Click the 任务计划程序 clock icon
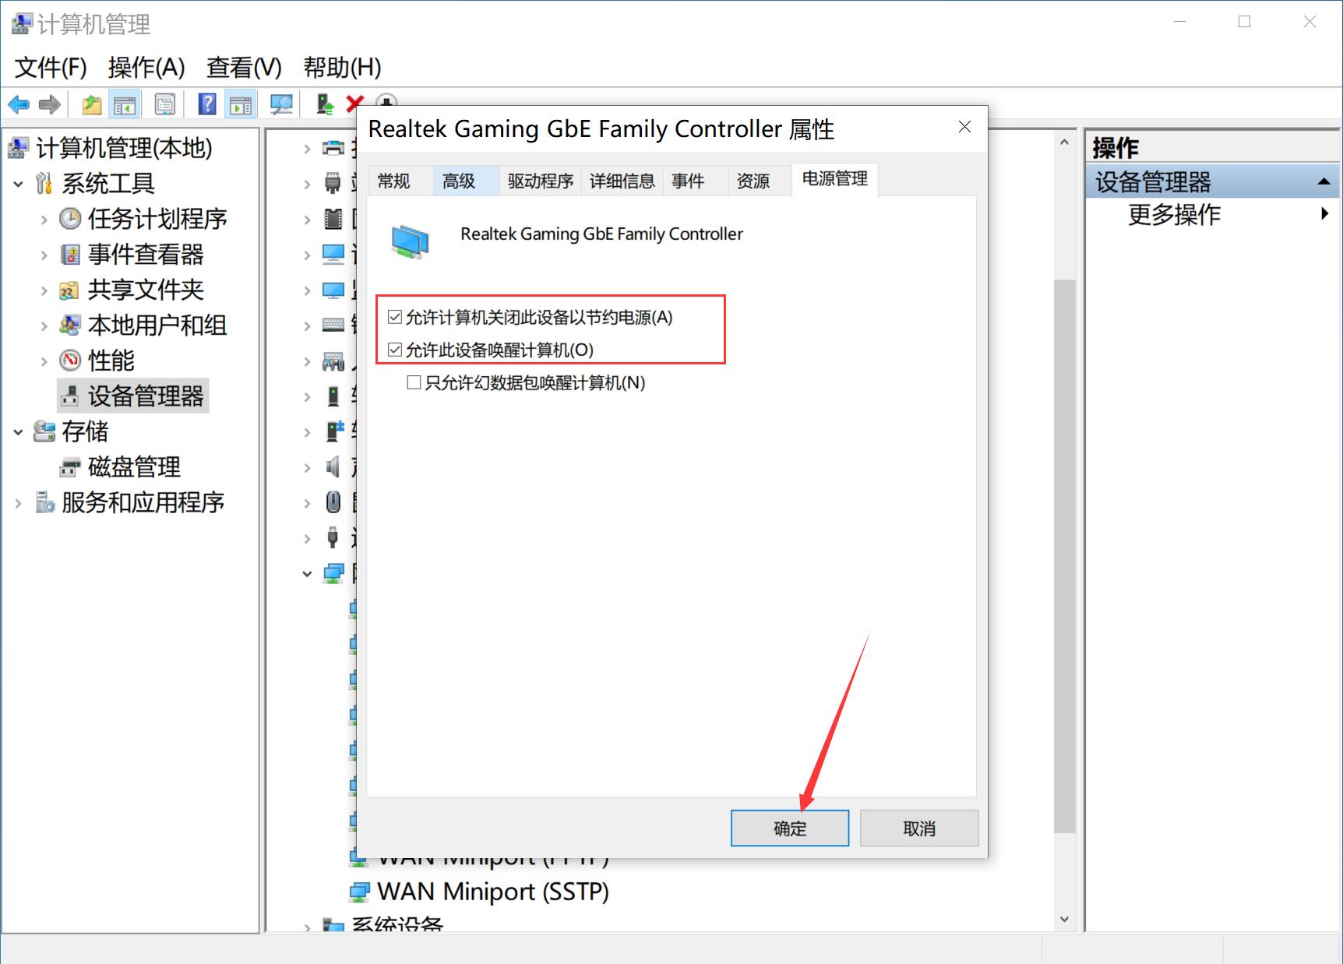Image resolution: width=1343 pixels, height=964 pixels. (70, 219)
